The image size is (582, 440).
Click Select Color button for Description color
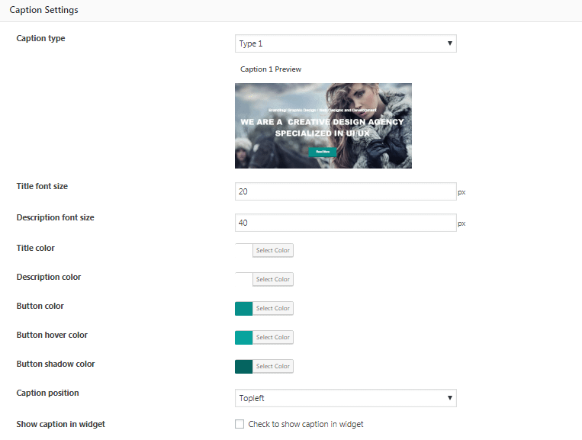(x=273, y=279)
